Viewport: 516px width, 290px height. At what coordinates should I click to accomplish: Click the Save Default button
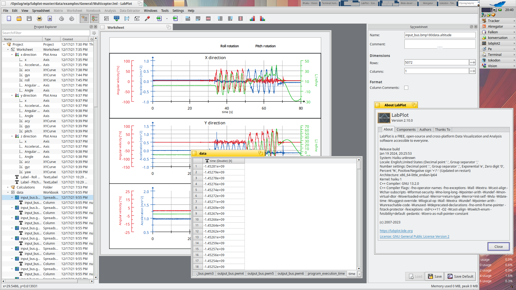click(460, 277)
